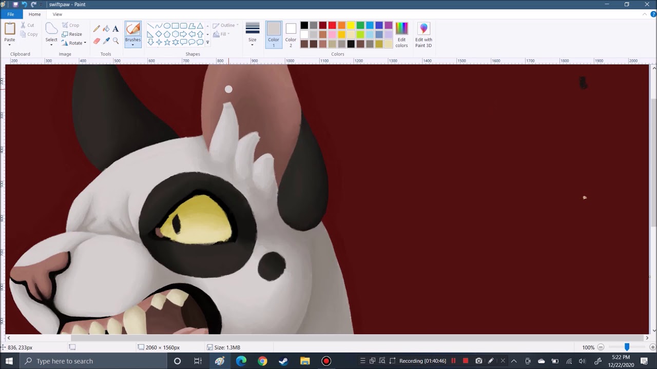Viewport: 657px width, 369px height.
Task: Pick the yellow color swatch
Action: tap(351, 26)
